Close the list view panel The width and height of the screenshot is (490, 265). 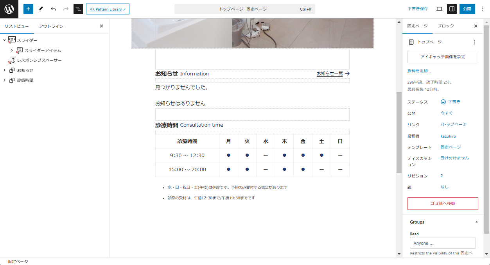coord(101,26)
